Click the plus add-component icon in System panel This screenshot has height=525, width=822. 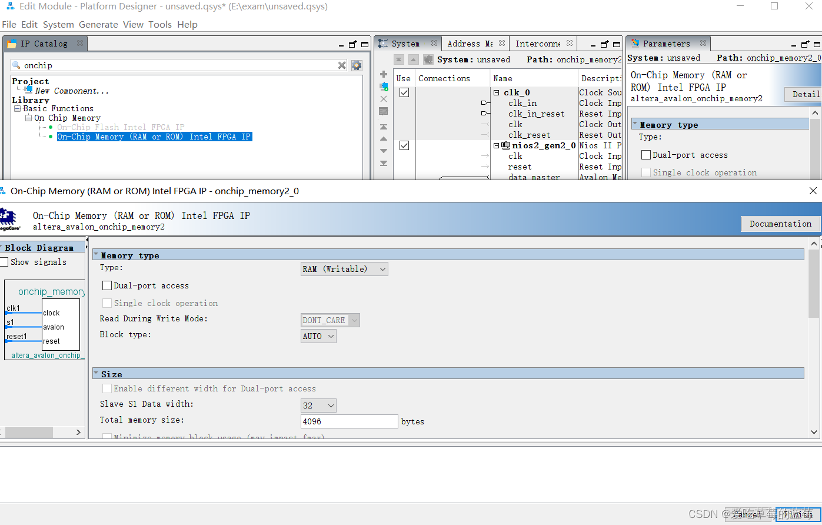[384, 74]
